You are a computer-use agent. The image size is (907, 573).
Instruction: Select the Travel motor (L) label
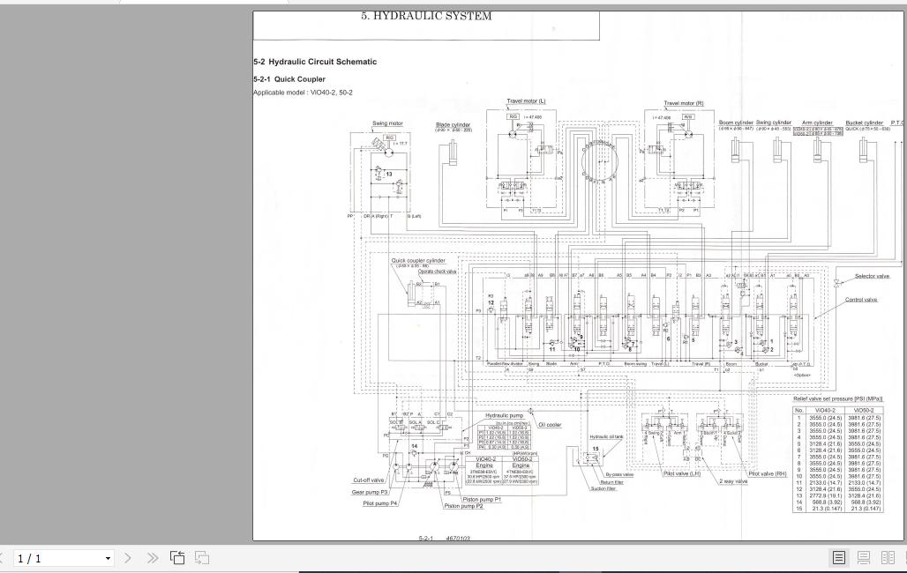pos(526,101)
